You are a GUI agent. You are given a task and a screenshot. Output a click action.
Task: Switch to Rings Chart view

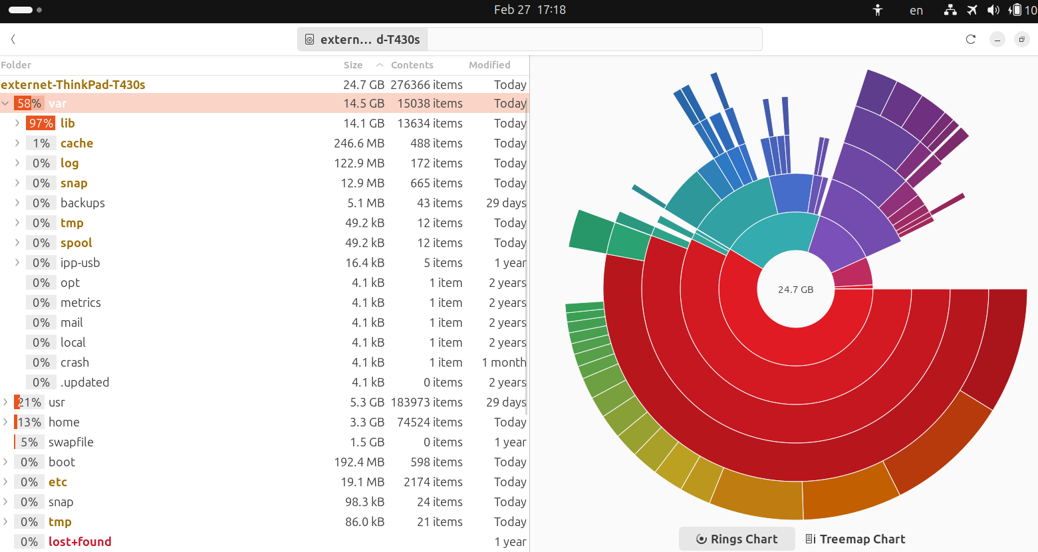pyautogui.click(x=737, y=539)
